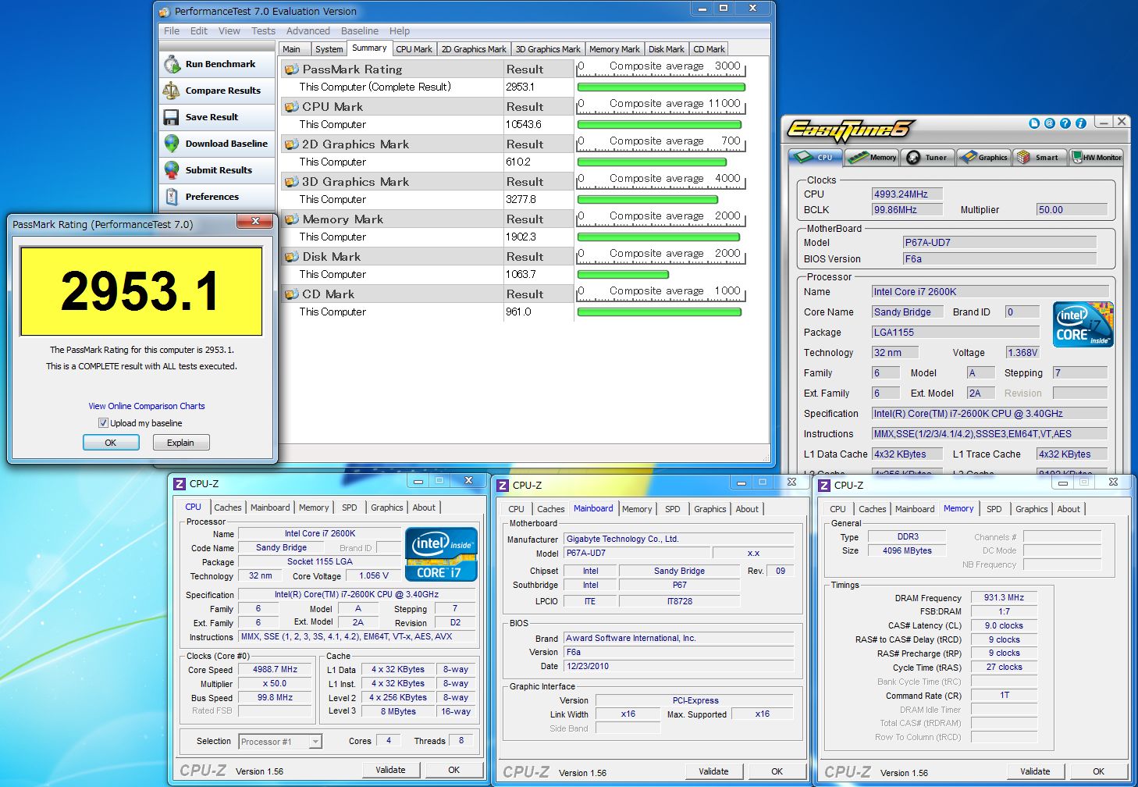Screen dimensions: 1138x787
Task: Click the Run Benchmark stopwatch icon
Action: [x=172, y=64]
